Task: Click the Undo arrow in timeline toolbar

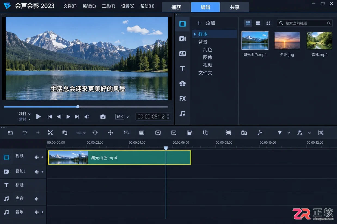Action: click(10, 132)
